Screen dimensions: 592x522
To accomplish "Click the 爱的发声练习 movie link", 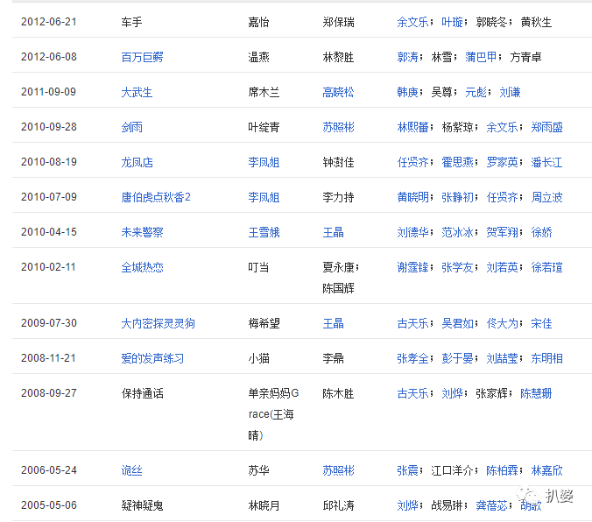I will pos(152,358).
